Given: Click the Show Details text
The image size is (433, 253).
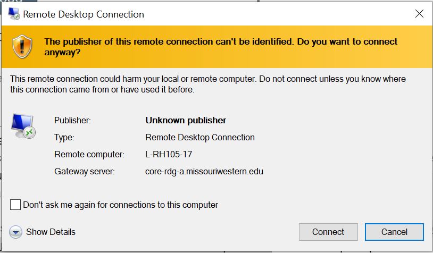Looking at the screenshot, I should [x=51, y=232].
